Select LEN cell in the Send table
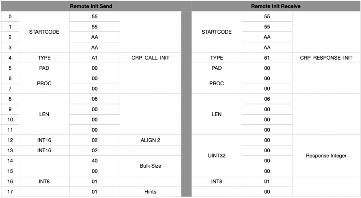Image resolution: width=361 pixels, height=198 pixels. (x=44, y=114)
